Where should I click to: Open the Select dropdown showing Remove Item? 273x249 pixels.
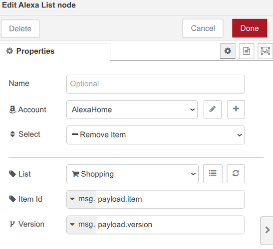click(x=156, y=135)
